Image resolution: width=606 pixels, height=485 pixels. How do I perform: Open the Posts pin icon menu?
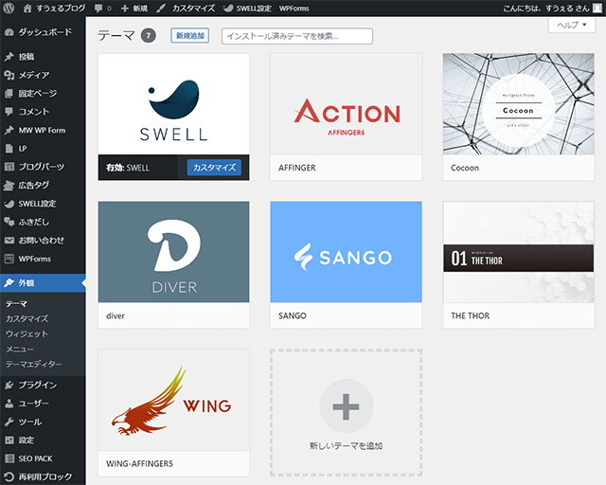[x=9, y=57]
